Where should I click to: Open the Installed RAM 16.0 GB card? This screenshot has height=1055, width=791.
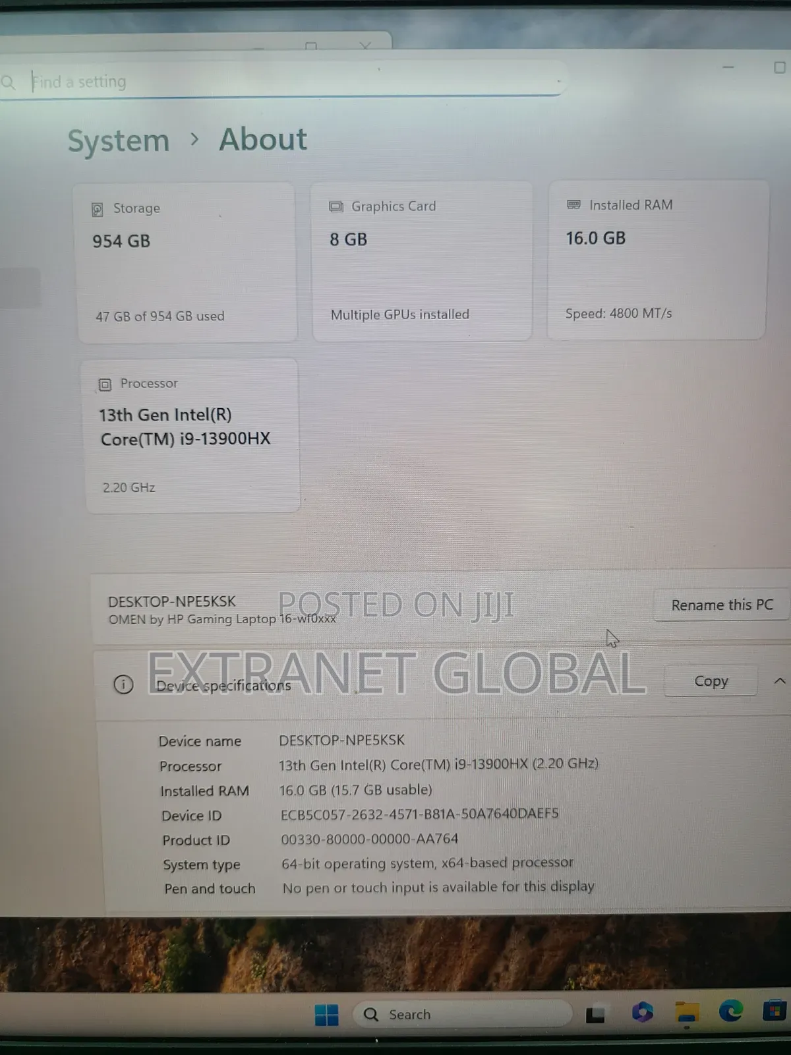pos(658,260)
